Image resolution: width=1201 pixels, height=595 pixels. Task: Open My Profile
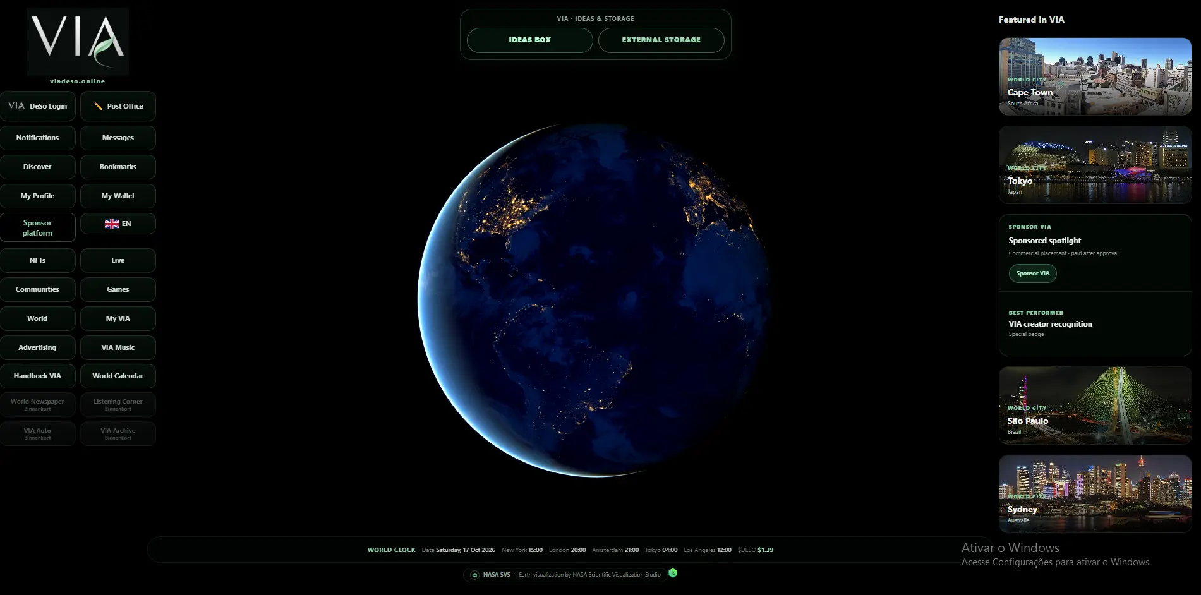pyautogui.click(x=38, y=196)
